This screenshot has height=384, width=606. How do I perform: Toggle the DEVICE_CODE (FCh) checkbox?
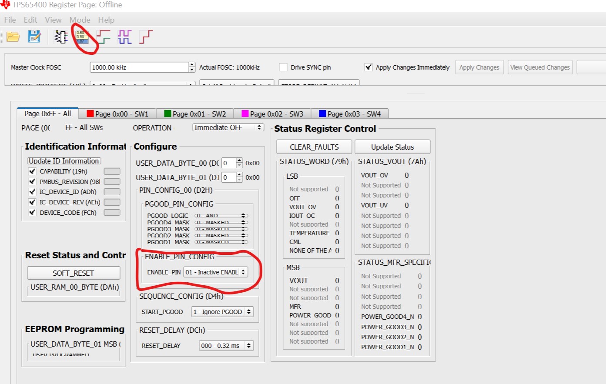tap(32, 213)
